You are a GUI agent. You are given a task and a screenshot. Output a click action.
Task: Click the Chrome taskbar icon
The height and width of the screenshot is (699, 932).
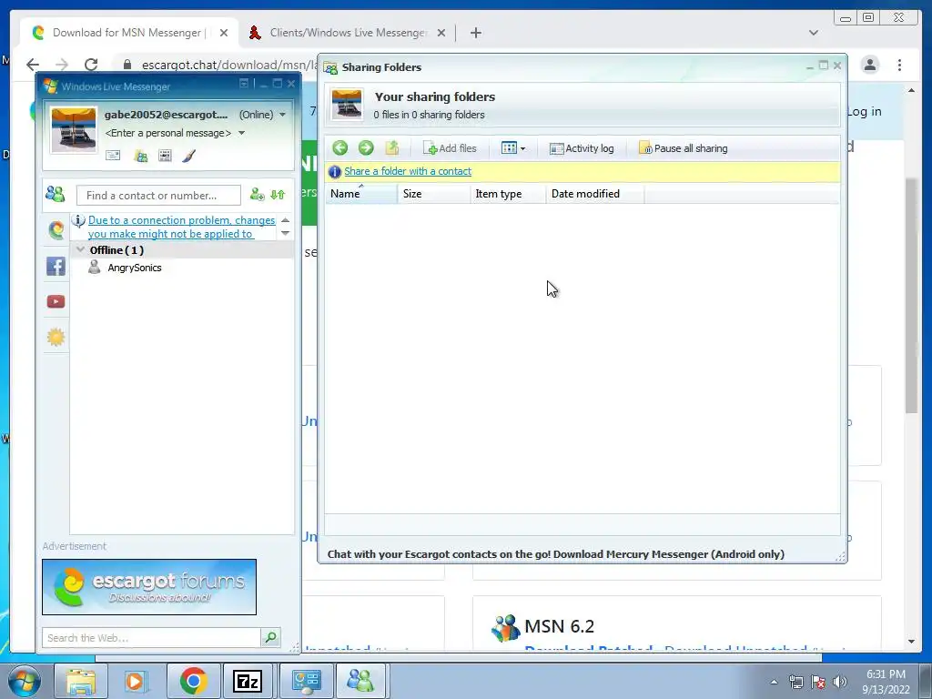pyautogui.click(x=193, y=681)
